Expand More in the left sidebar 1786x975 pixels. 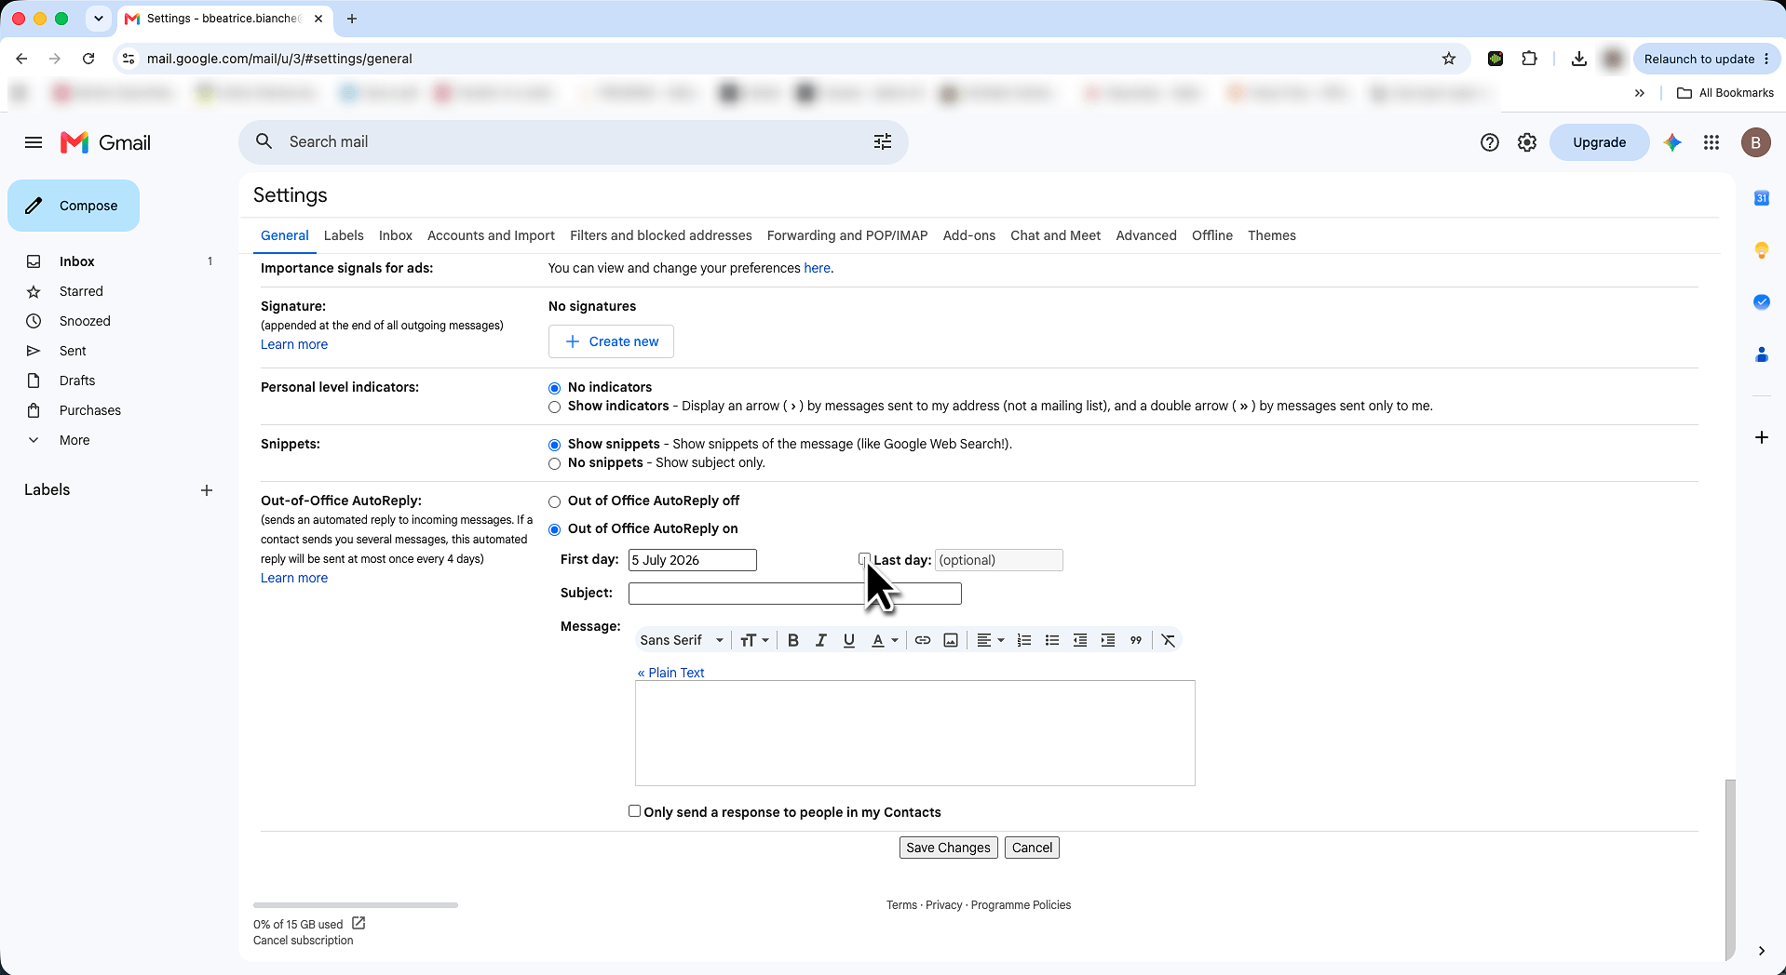74,440
